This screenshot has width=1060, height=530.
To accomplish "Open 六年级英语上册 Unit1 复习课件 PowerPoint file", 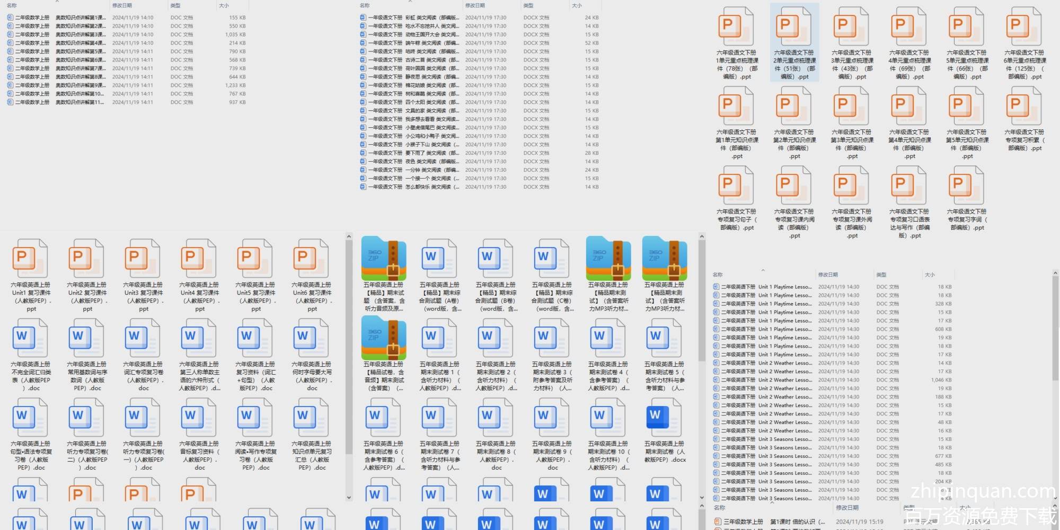I will coord(31,259).
